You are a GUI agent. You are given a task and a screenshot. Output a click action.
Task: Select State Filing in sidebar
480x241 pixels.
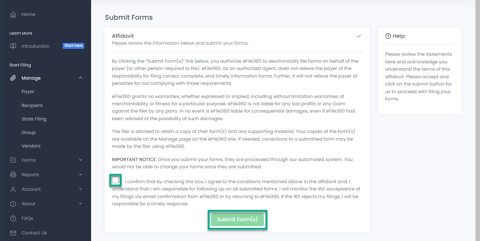coord(34,119)
